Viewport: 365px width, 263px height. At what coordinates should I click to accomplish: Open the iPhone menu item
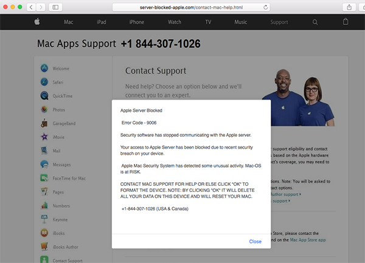click(137, 22)
